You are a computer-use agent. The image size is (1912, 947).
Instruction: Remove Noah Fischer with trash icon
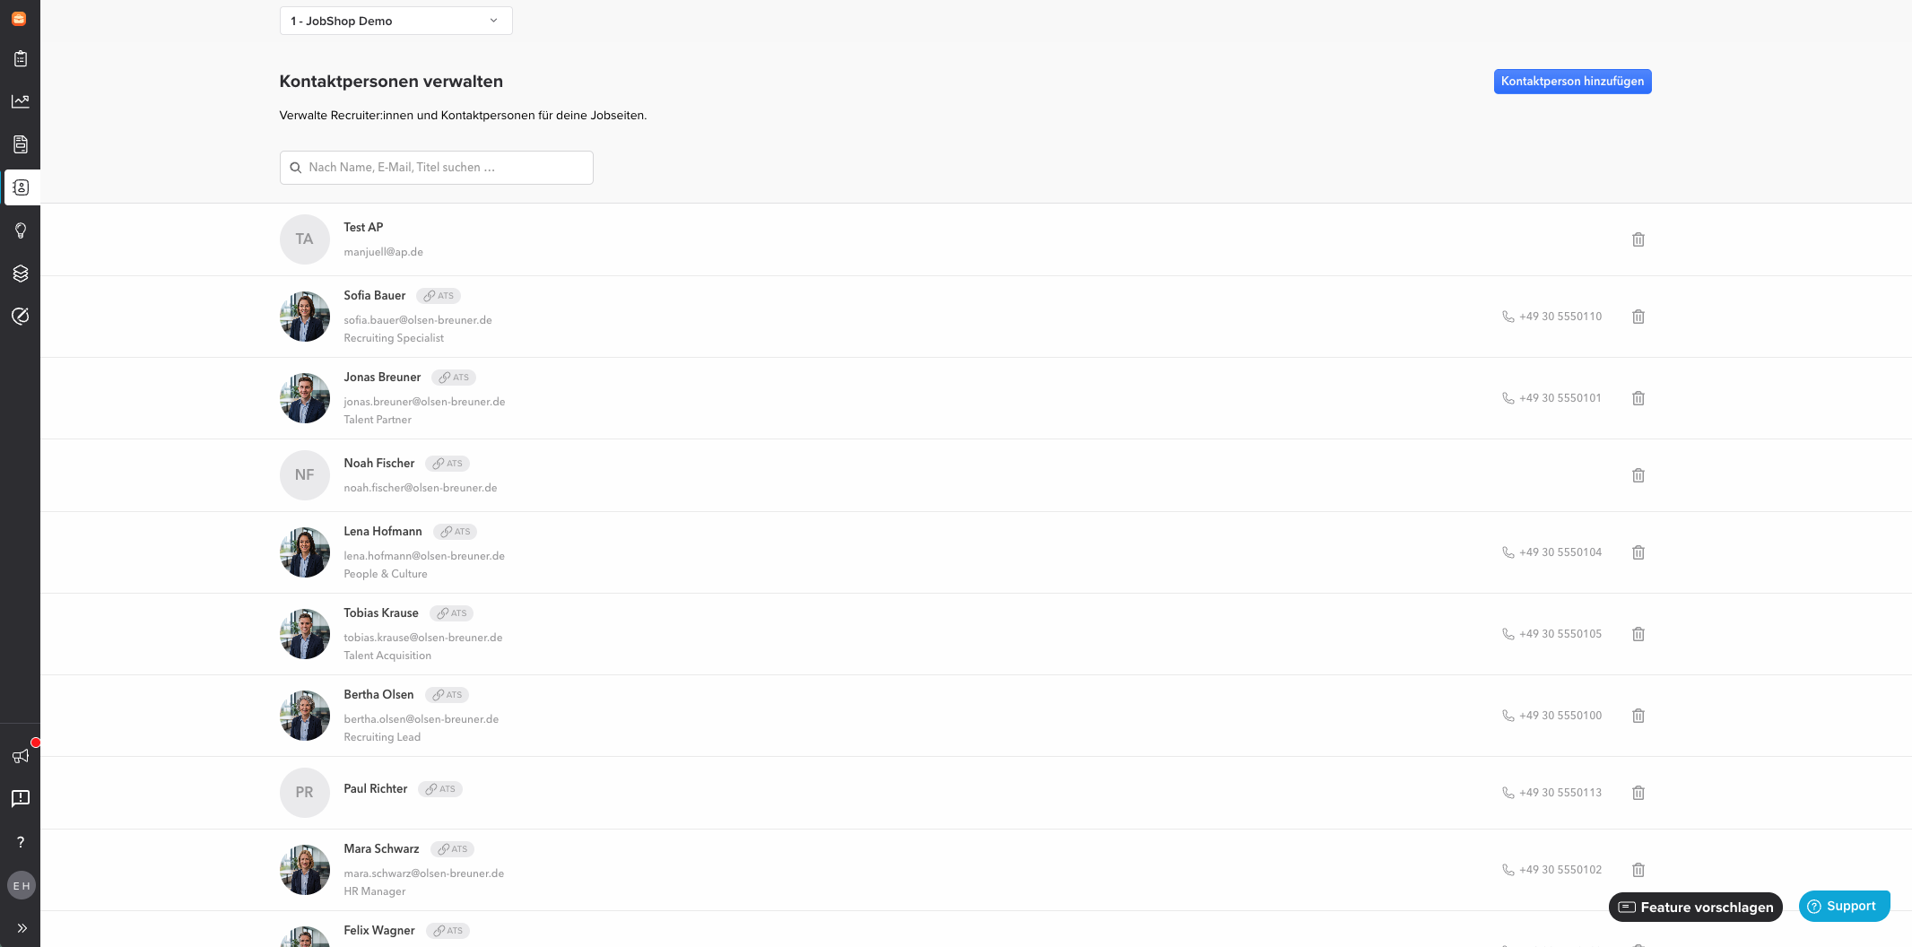[x=1638, y=475]
